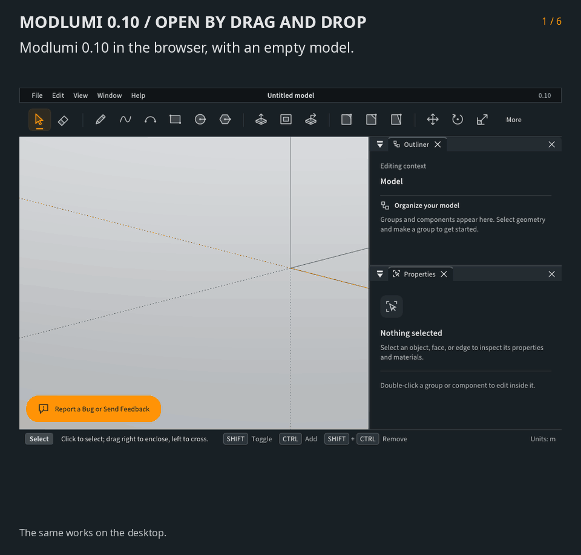The image size is (581, 555).
Task: Collapse the Properties panel triangle
Action: point(380,274)
